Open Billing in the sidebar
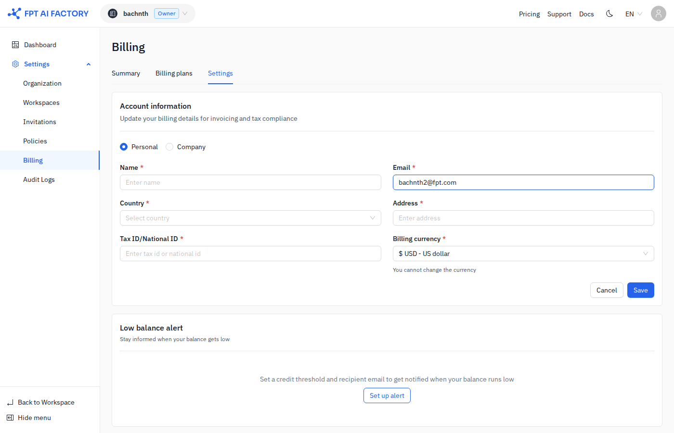 [x=50, y=160]
